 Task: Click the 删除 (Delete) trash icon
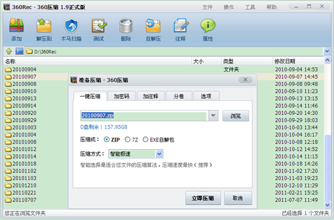click(126, 25)
